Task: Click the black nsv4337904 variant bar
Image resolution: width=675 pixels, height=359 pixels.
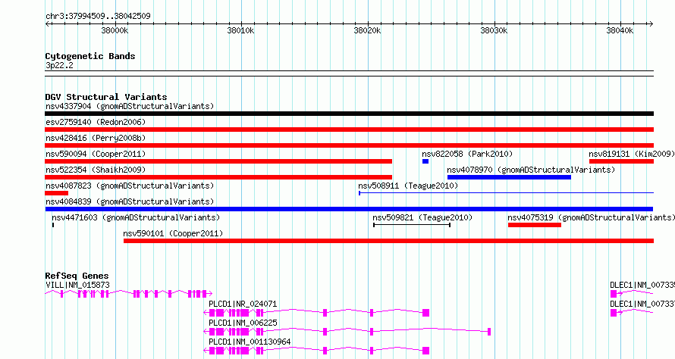Action: pos(349,114)
